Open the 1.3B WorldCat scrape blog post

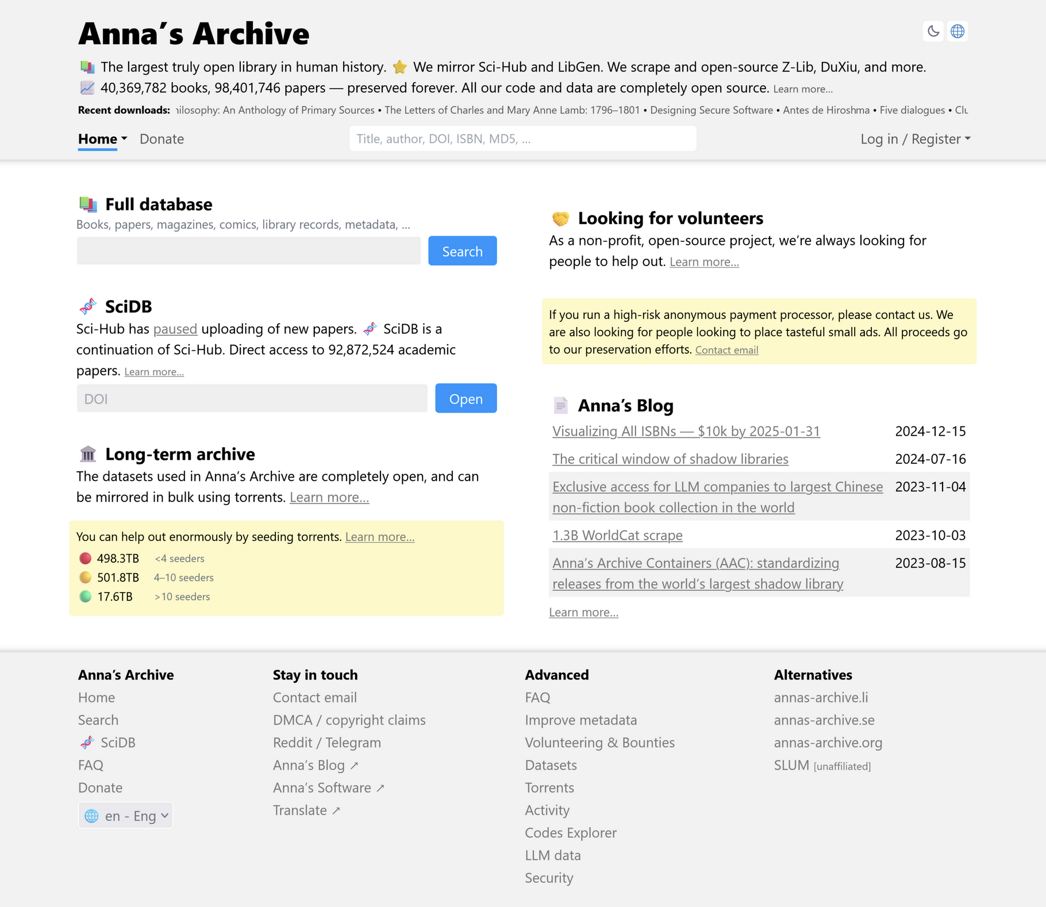[617, 535]
